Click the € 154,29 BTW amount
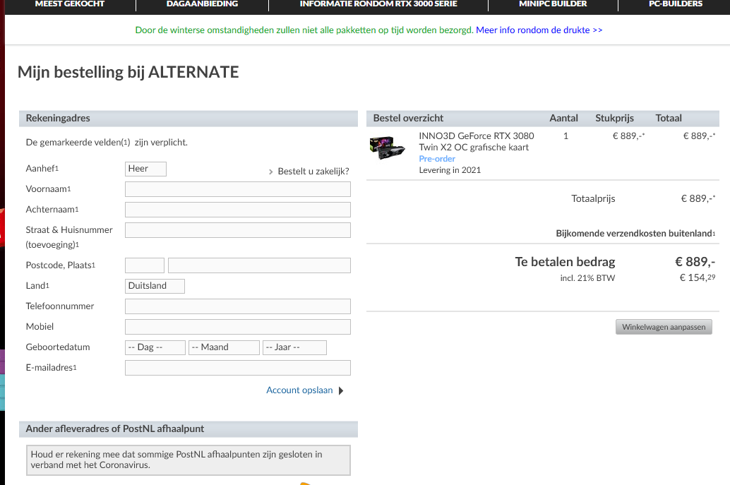730x485 pixels. [698, 277]
